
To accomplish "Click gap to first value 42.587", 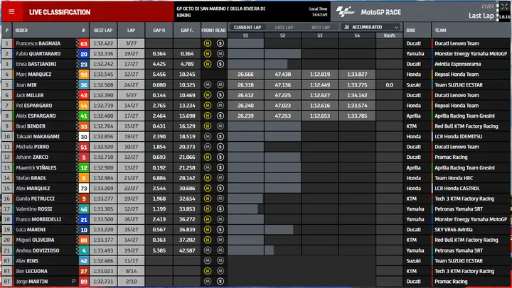I will coord(187,250).
